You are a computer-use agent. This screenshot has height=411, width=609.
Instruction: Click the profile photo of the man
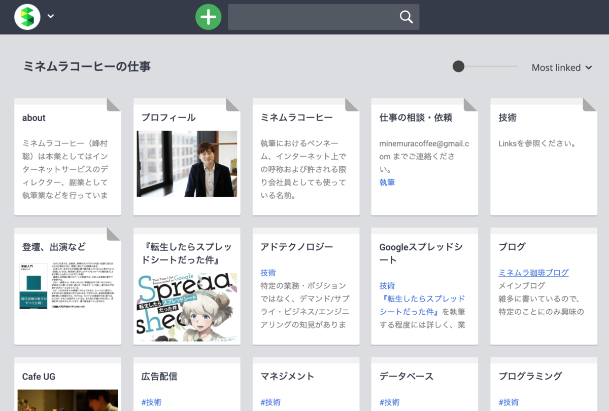[x=187, y=164]
